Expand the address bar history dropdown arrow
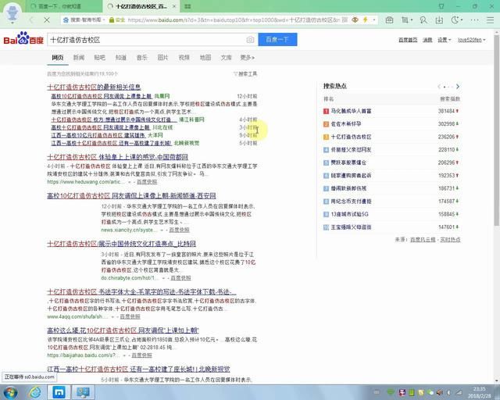Image resolution: width=500 pixels, height=400 pixels. 374,20
